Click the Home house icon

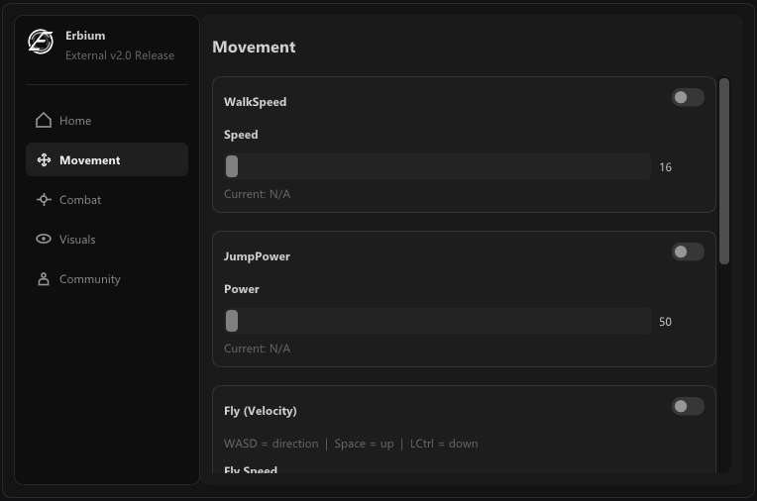44,120
